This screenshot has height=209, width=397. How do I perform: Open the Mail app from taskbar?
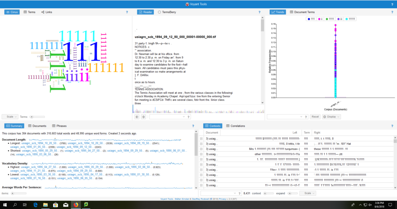[66, 205]
